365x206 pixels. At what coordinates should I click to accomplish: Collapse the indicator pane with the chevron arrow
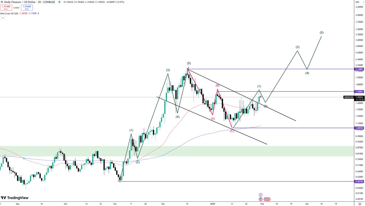coord(3,17)
